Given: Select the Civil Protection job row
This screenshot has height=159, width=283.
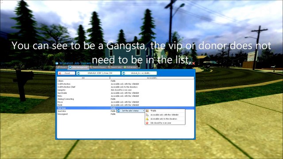Looking at the screenshot, I should (x=126, y=84).
